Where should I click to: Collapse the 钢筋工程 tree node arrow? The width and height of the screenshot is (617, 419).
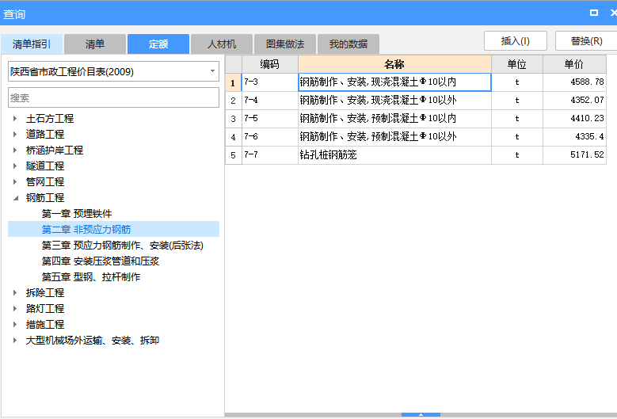15,198
